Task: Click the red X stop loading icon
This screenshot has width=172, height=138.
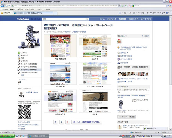Action: 129,6
